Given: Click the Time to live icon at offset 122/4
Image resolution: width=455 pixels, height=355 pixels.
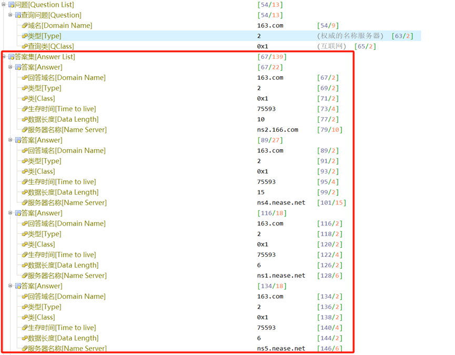Looking at the screenshot, I should [x=25, y=255].
